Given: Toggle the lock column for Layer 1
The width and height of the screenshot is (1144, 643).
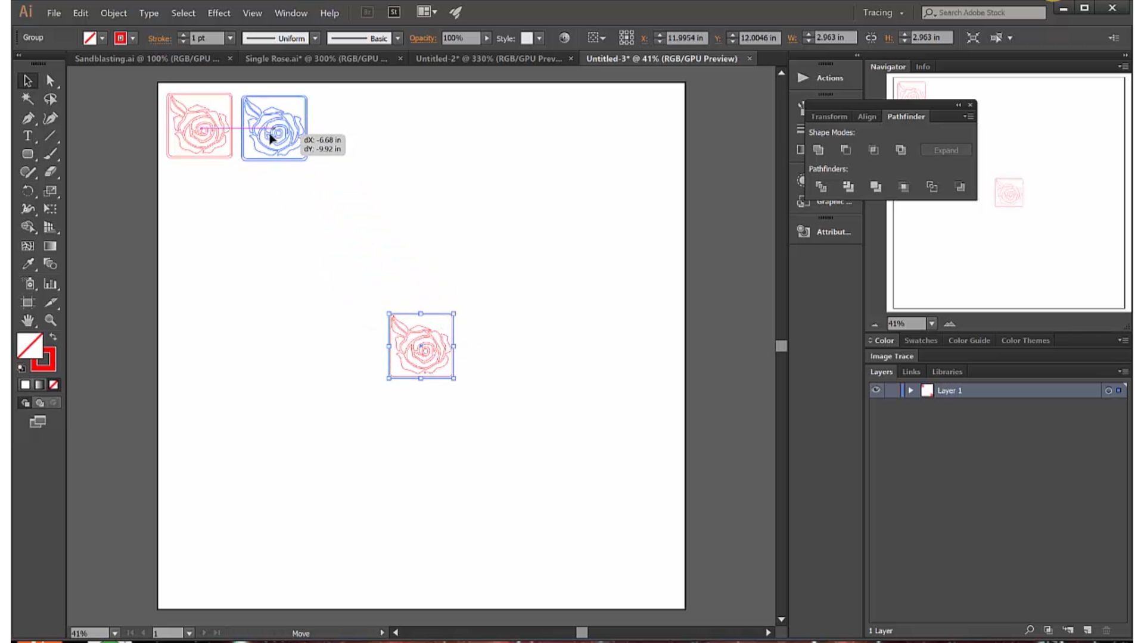Looking at the screenshot, I should (891, 391).
